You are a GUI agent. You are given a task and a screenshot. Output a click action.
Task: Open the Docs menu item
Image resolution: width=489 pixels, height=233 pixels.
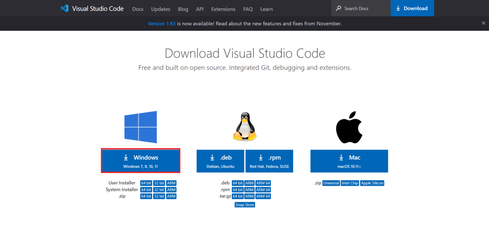[x=138, y=9]
